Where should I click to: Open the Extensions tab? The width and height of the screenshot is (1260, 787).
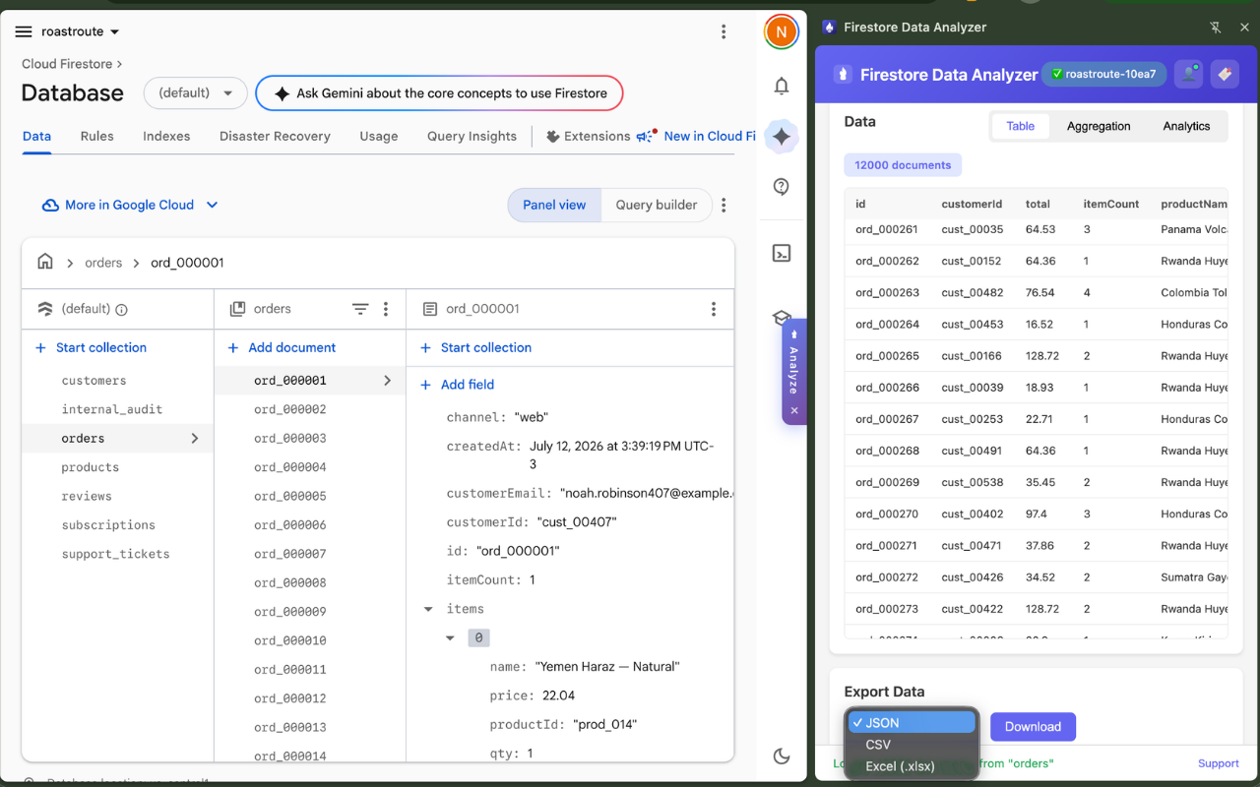tap(588, 136)
